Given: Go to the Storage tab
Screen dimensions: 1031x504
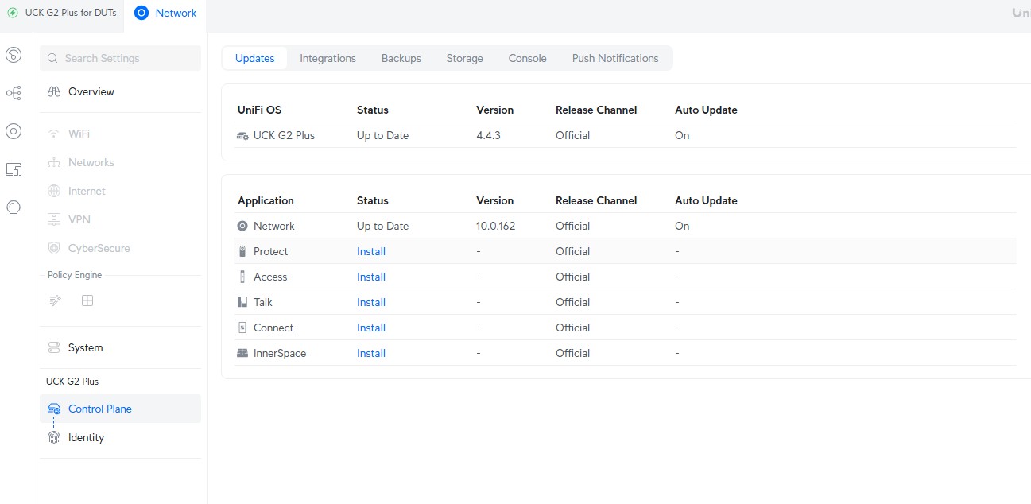Looking at the screenshot, I should coord(464,58).
